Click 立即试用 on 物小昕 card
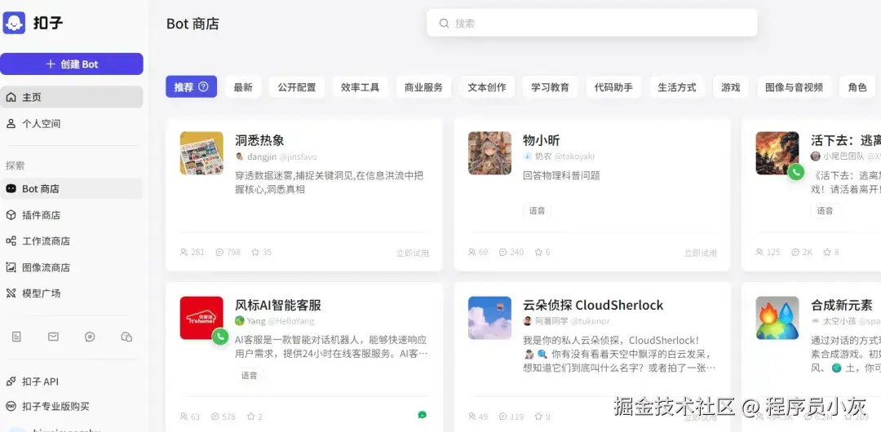Screen dimensions: 881x432 click(700, 253)
